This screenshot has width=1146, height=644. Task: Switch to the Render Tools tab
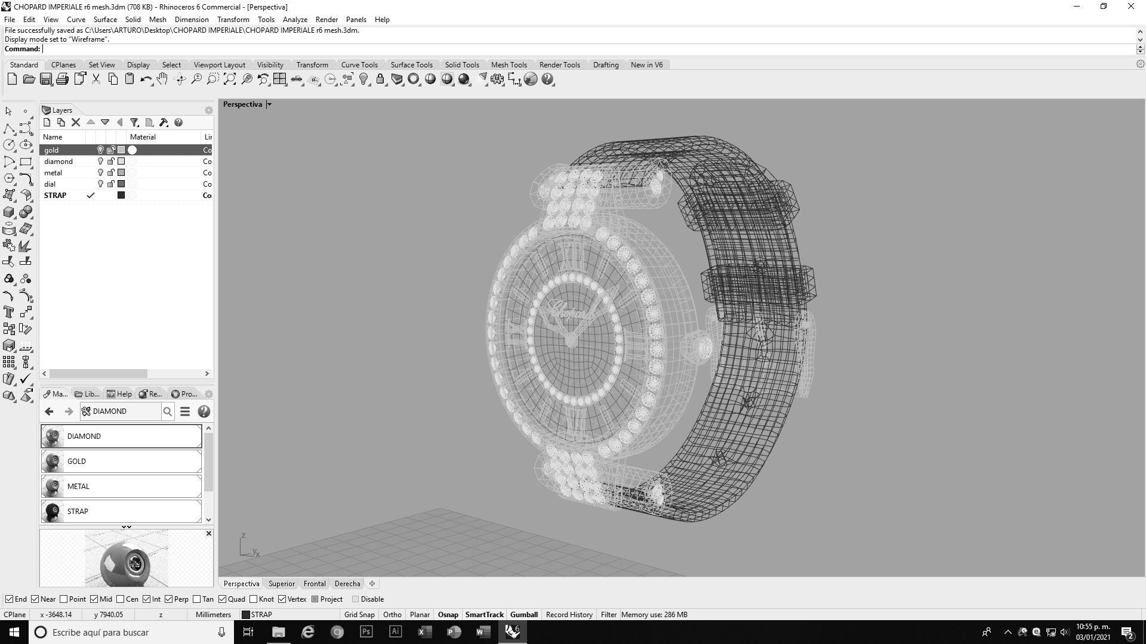pyautogui.click(x=559, y=65)
